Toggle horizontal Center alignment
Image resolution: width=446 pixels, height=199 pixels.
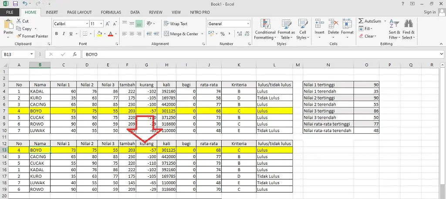[x=132, y=34]
